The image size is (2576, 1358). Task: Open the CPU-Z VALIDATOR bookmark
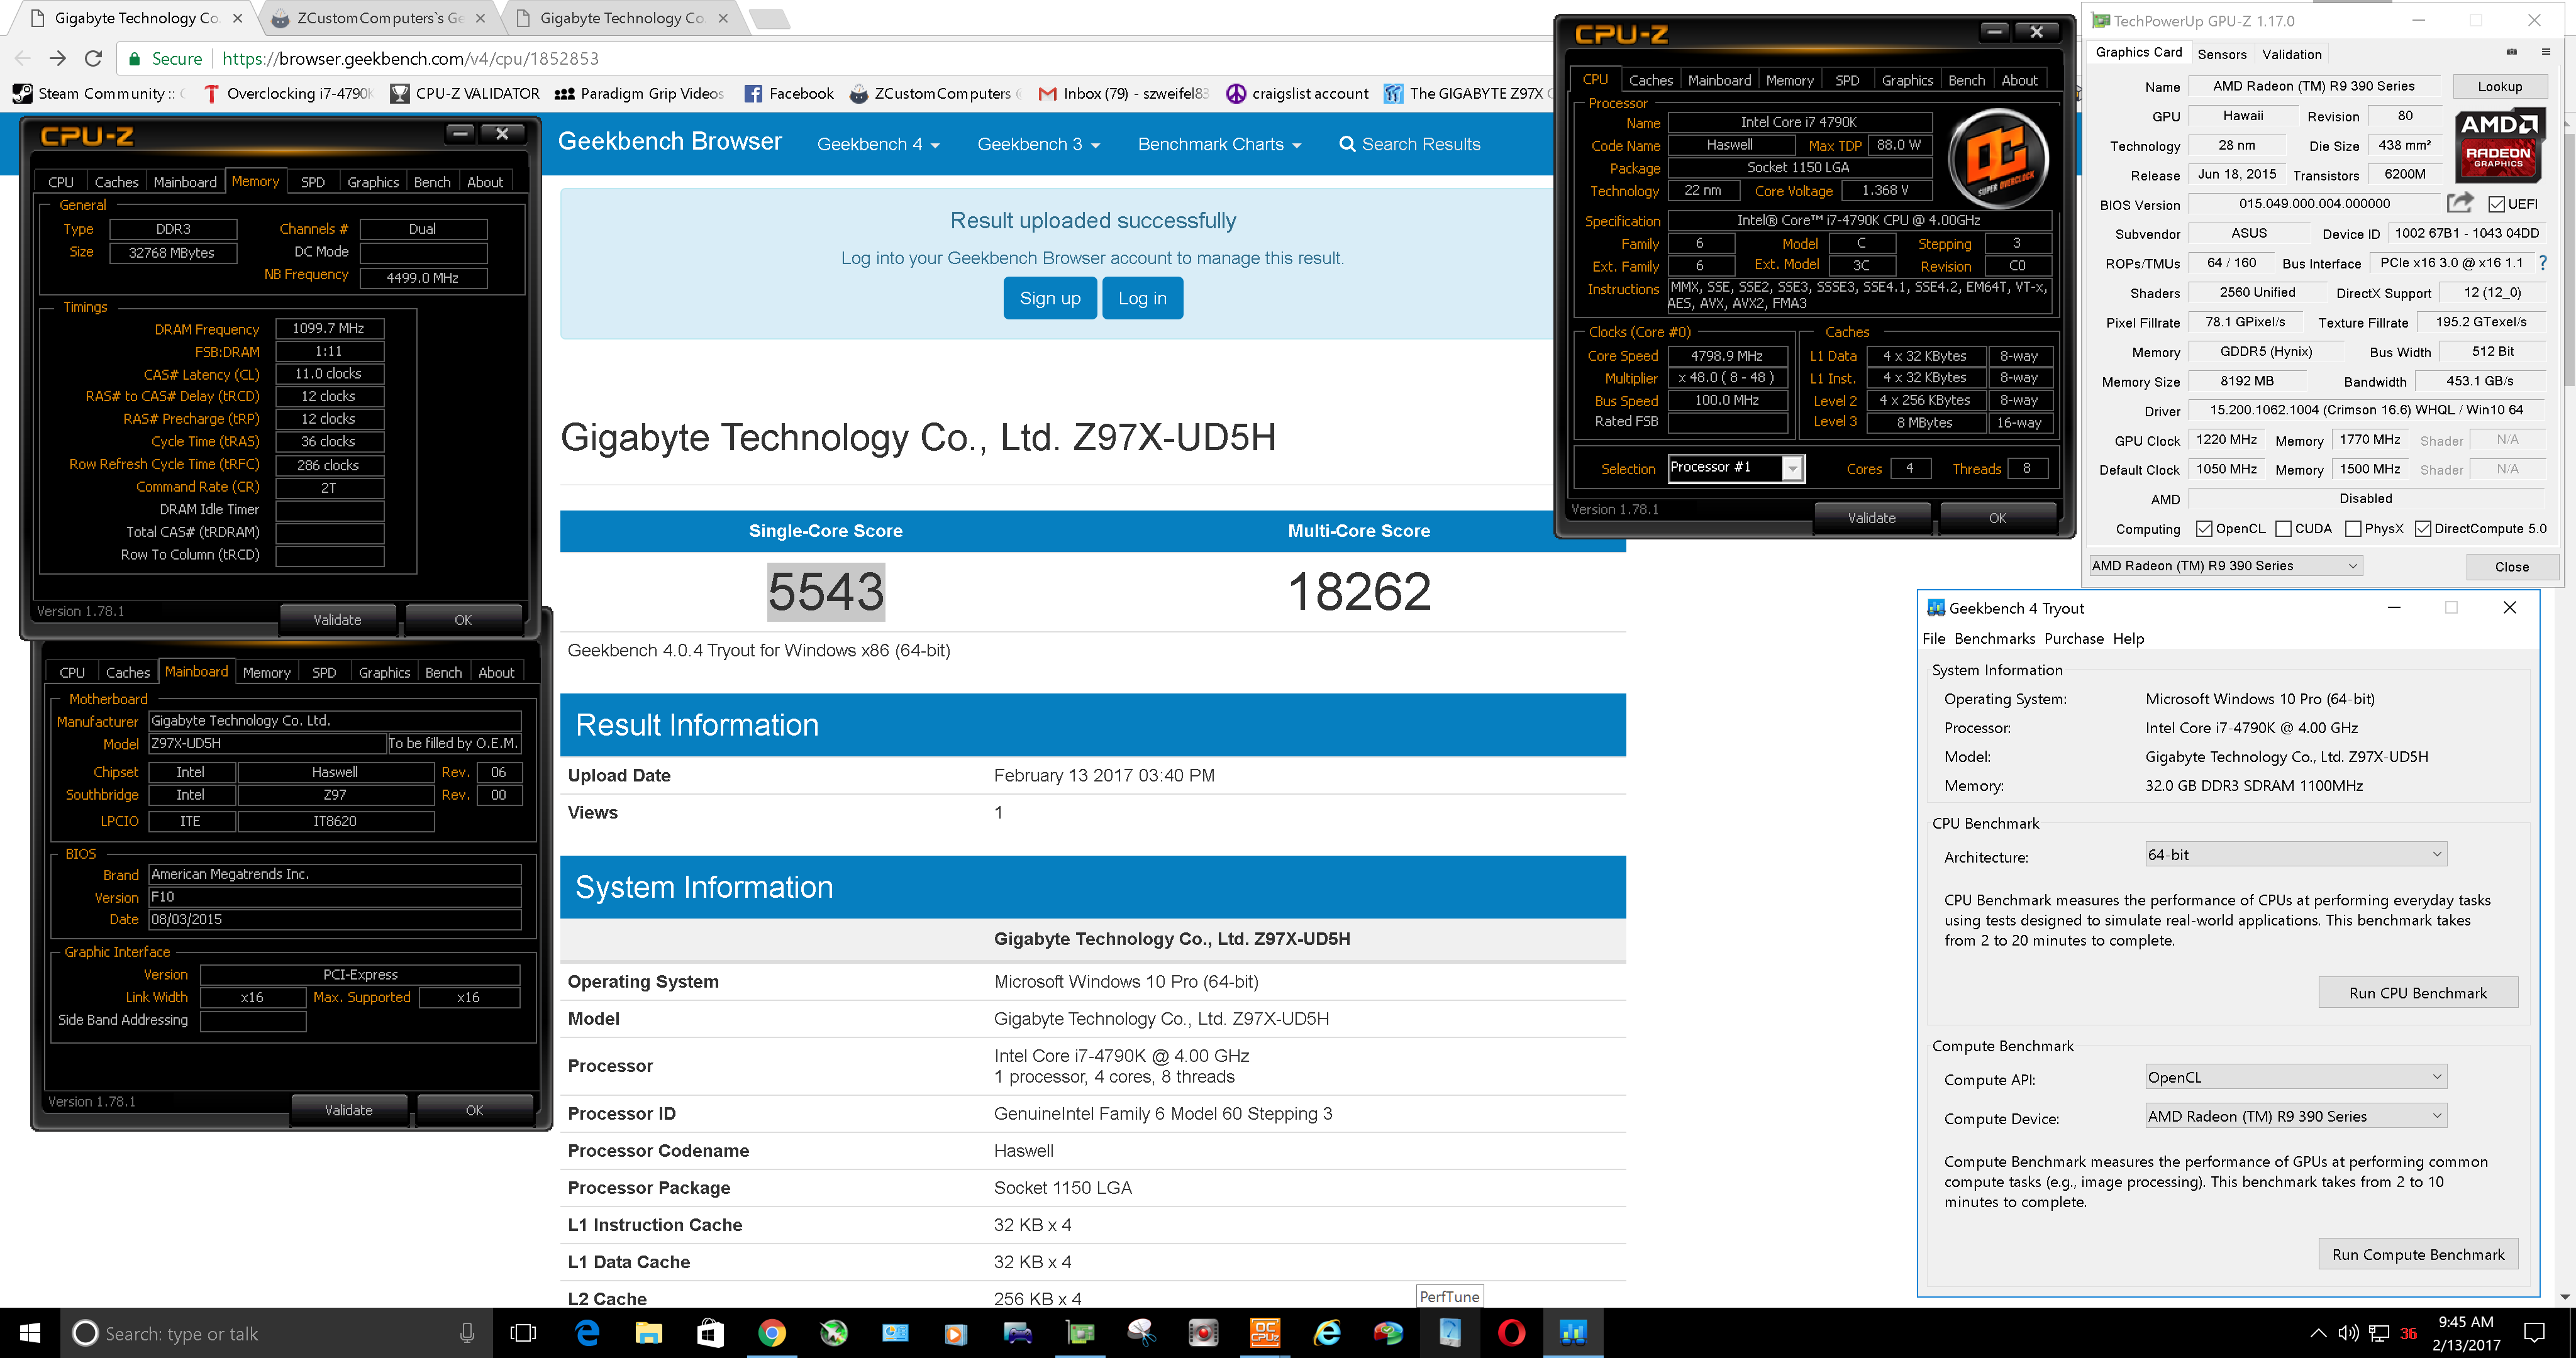click(465, 93)
